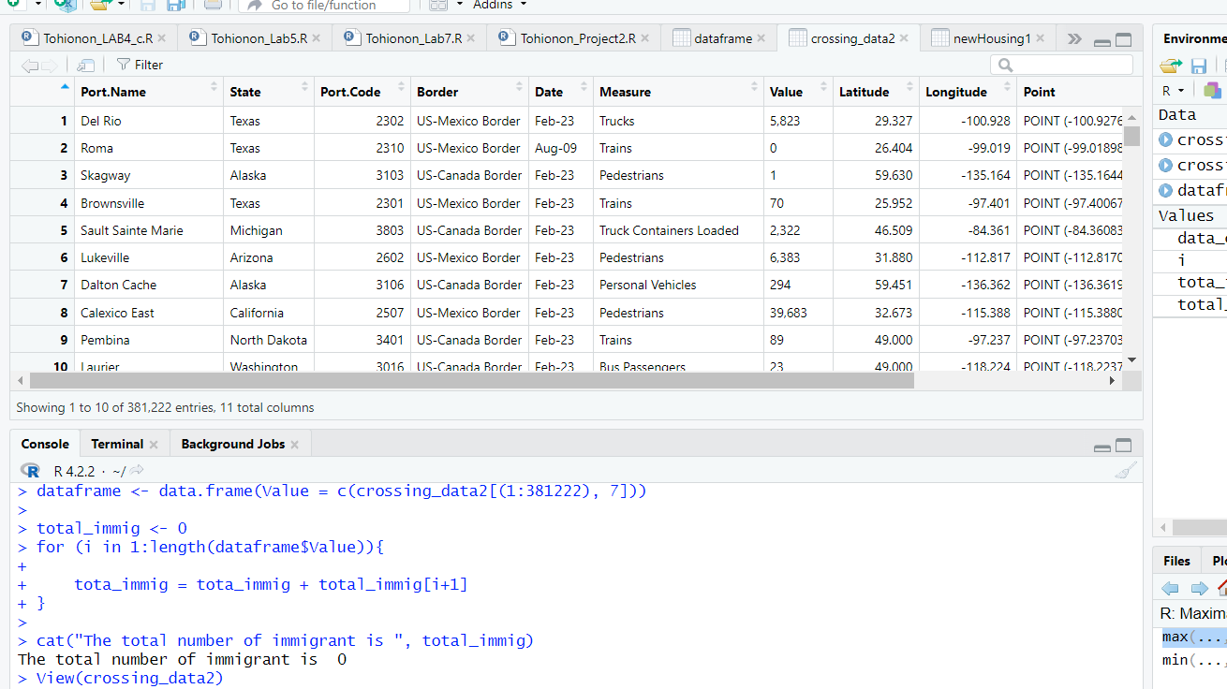Viewport: 1227px width, 689px height.
Task: Click the import dataset cube icon in Environment
Action: tap(1212, 91)
